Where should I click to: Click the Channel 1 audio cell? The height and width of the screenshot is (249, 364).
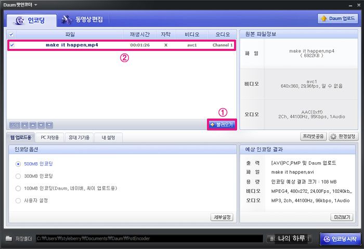click(x=223, y=45)
